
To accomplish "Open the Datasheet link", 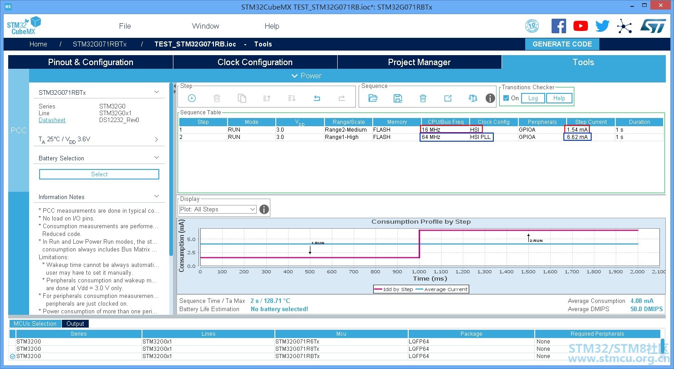I will pyautogui.click(x=52, y=120).
